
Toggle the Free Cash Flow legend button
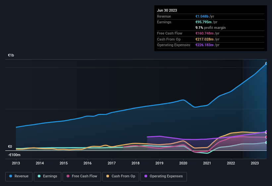[82, 176]
